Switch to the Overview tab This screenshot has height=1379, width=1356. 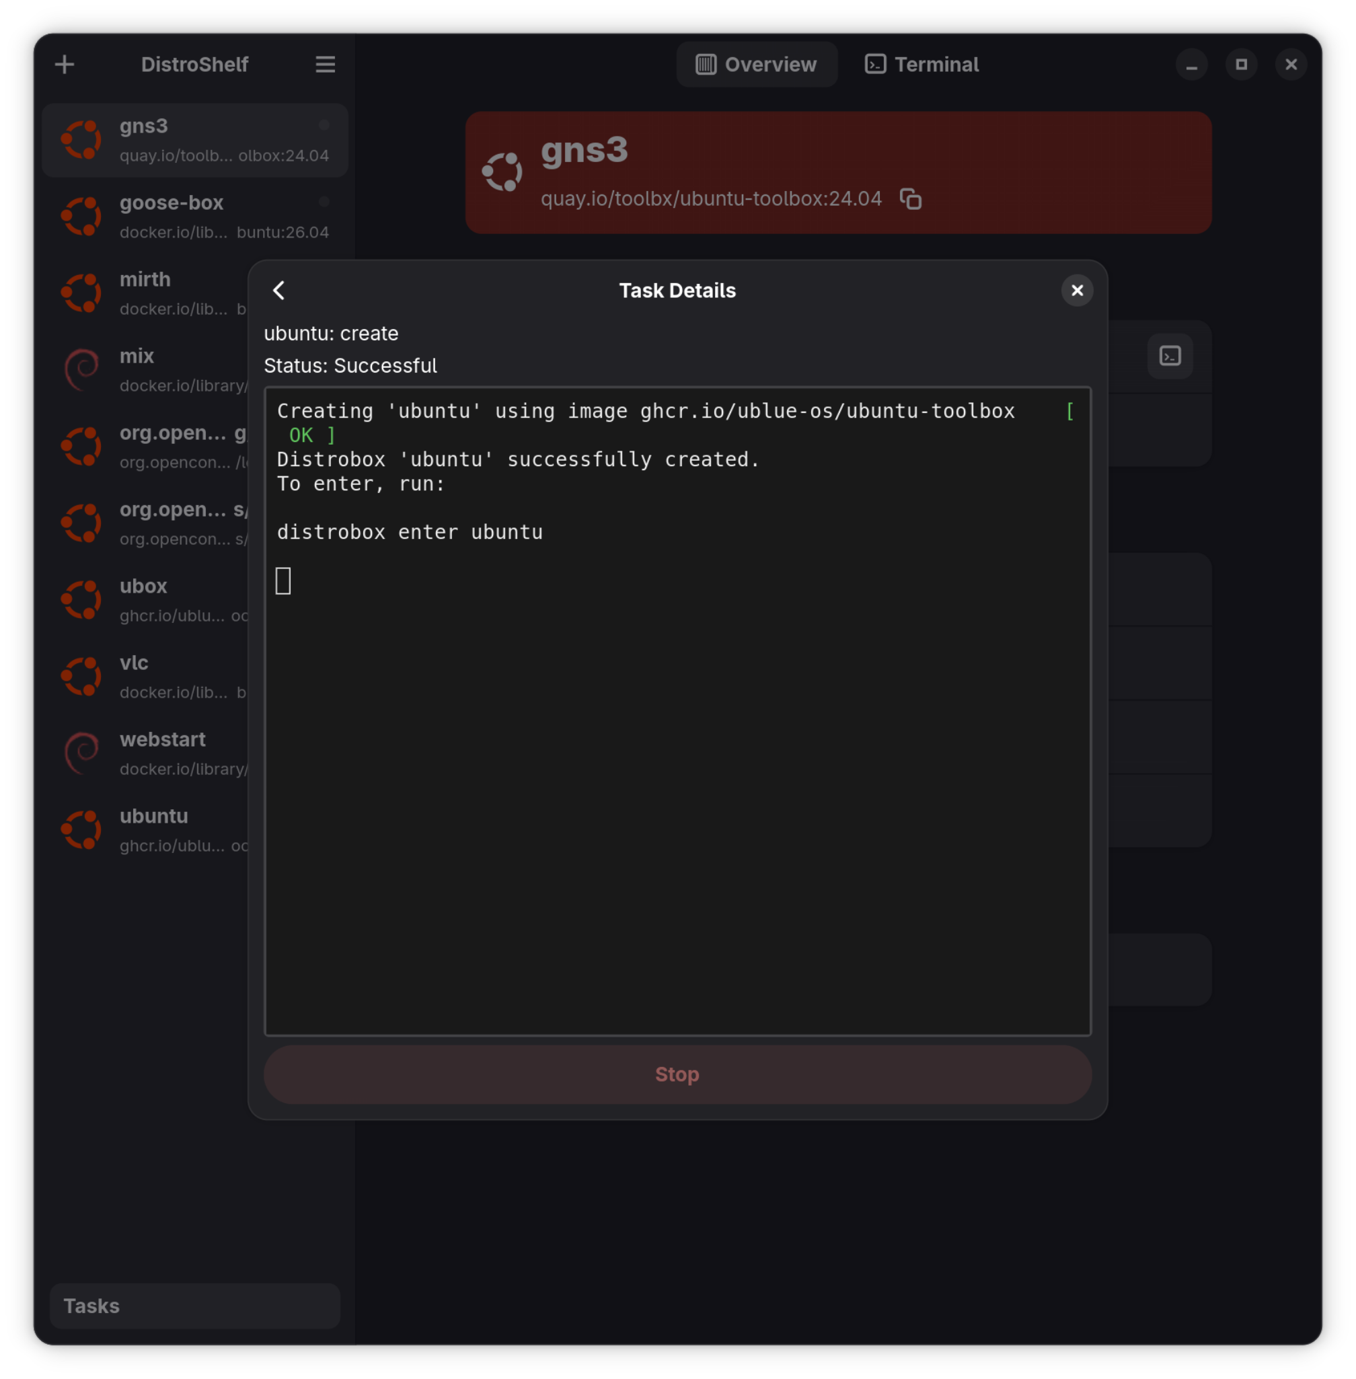tap(756, 65)
